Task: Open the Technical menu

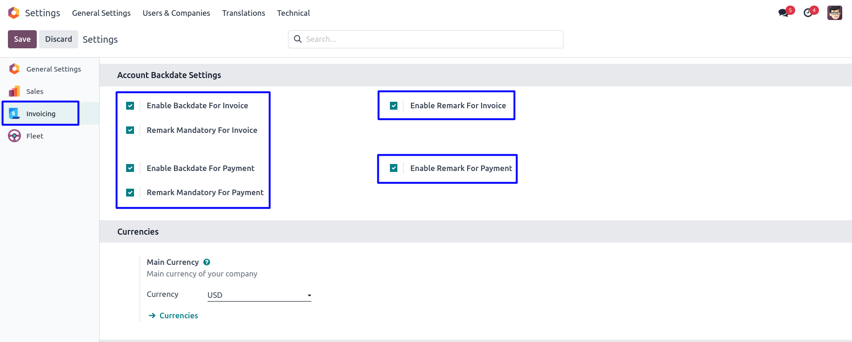Action: (293, 13)
